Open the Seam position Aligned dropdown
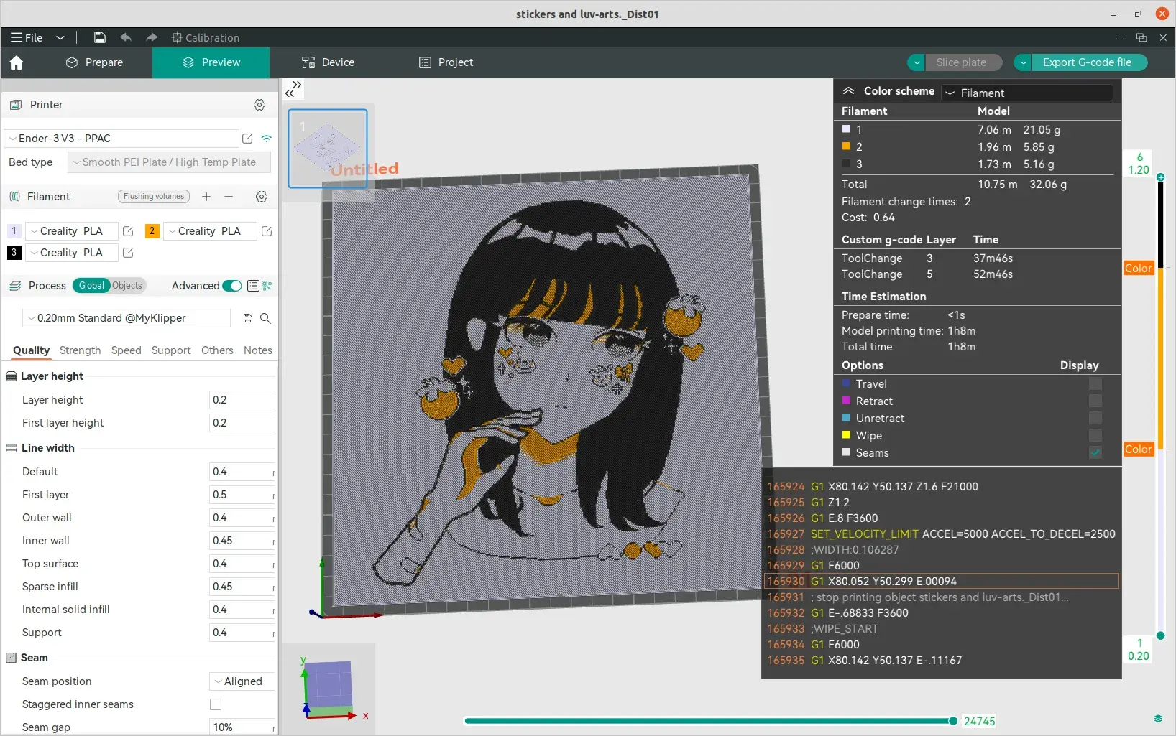This screenshot has width=1176, height=736. pos(242,681)
